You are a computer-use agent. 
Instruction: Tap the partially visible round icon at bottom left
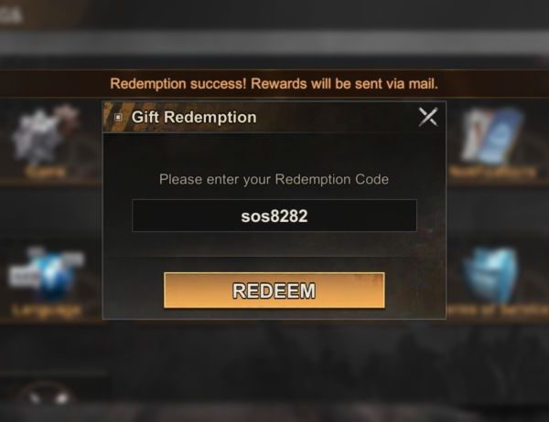coord(47,396)
